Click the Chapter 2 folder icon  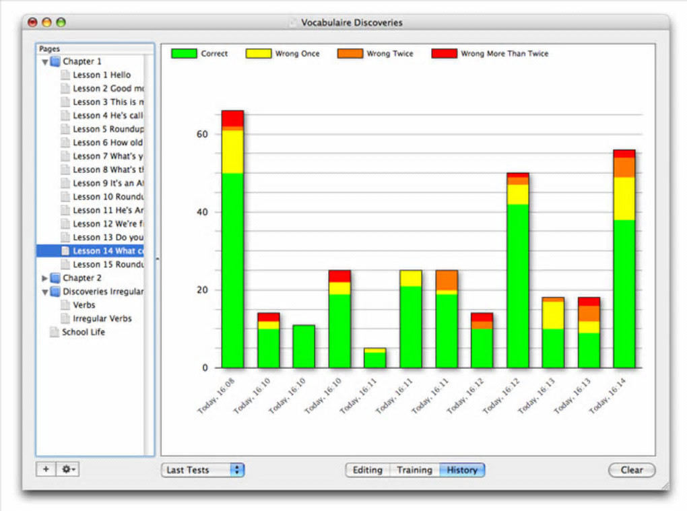(55, 278)
